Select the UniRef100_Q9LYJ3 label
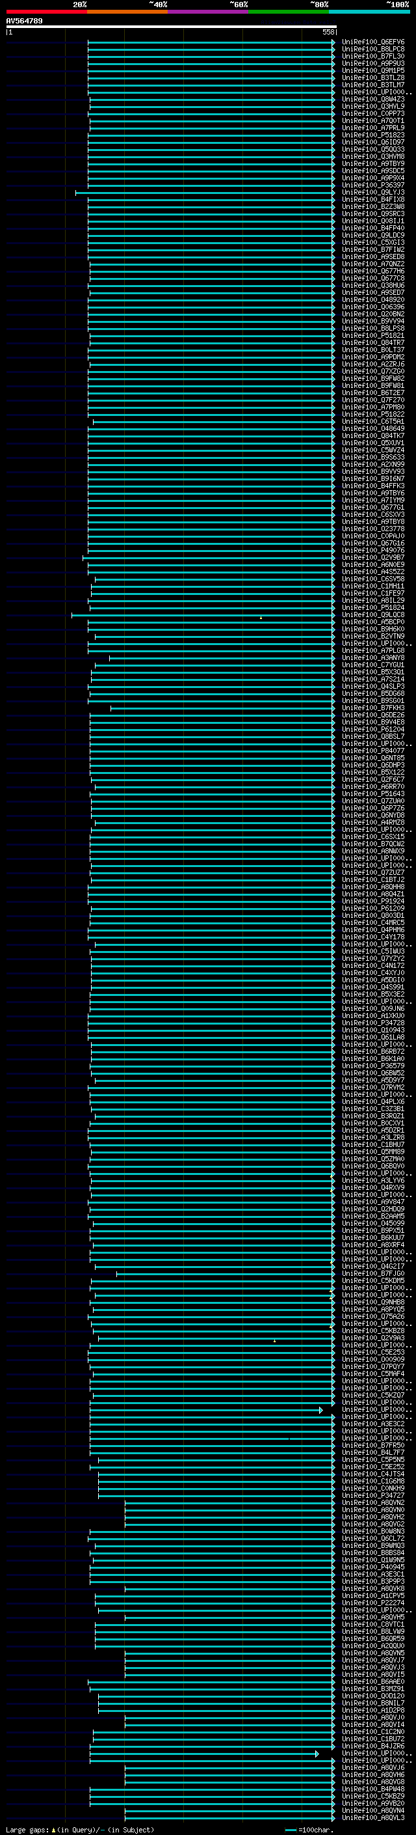Viewport: 416px width, 1835px height. 372,192
